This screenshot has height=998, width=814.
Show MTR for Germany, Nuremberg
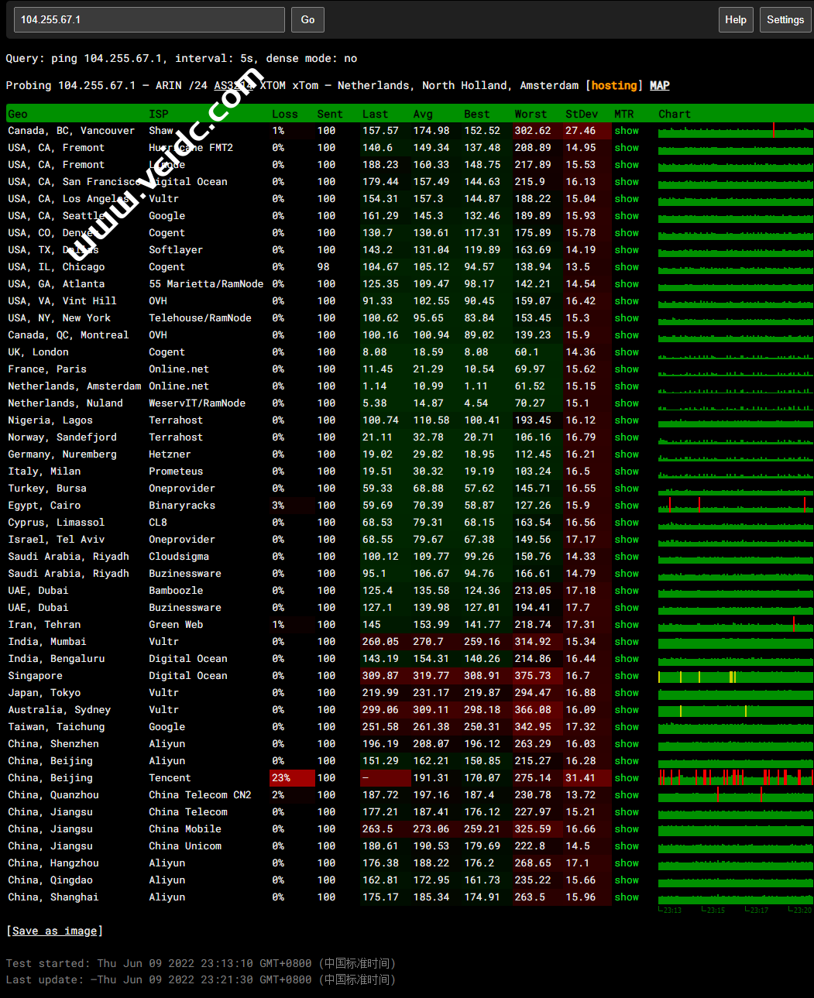627,454
